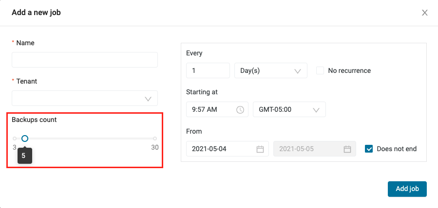This screenshot has width=438, height=208.
Task: Click the disabled end date field 2021-05-05
Action: click(x=309, y=149)
